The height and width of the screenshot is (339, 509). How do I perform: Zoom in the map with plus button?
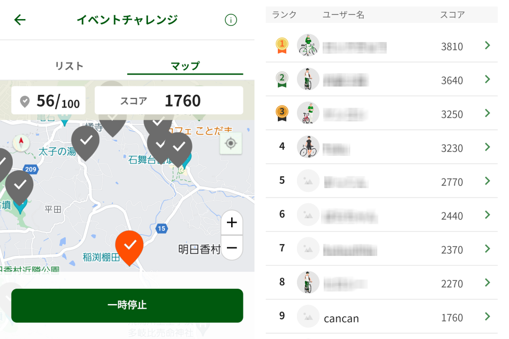[x=232, y=222]
